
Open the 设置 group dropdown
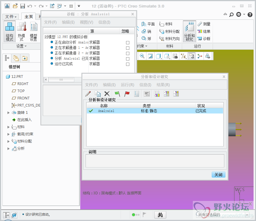coord(21,46)
